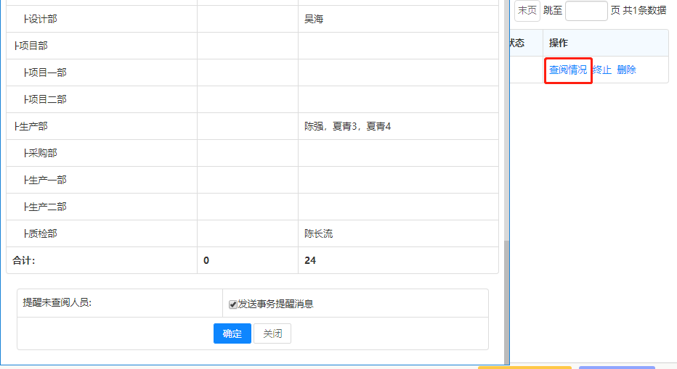Select the 项目一部 tree node
Screen dimensions: 677x369
click(47, 72)
